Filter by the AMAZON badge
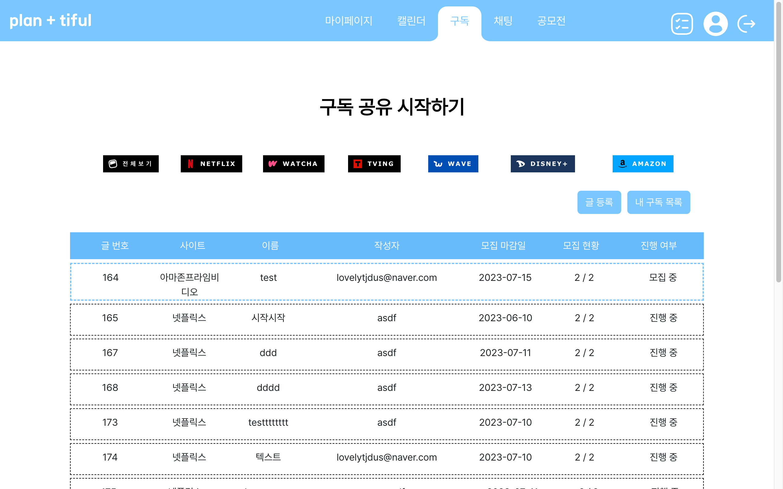783x489 pixels. tap(643, 164)
